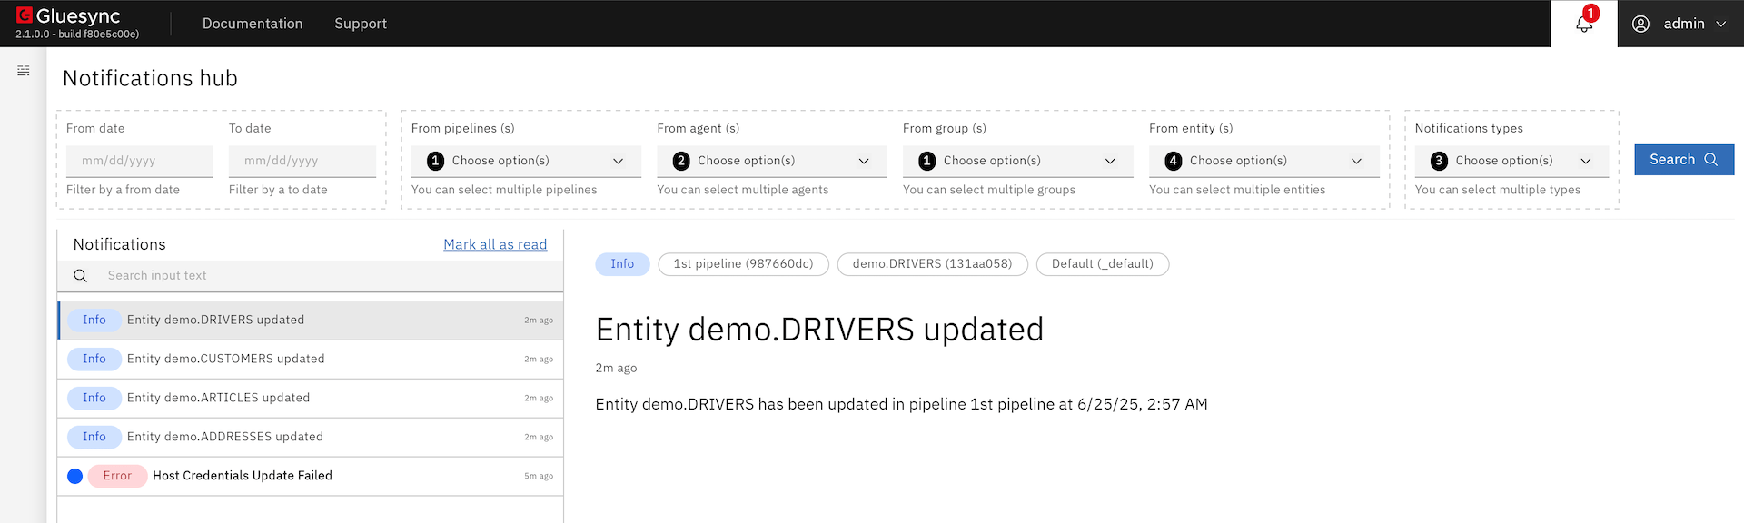Click the Default (_default) tag
Screen dimensions: 1744x523
point(1103,264)
